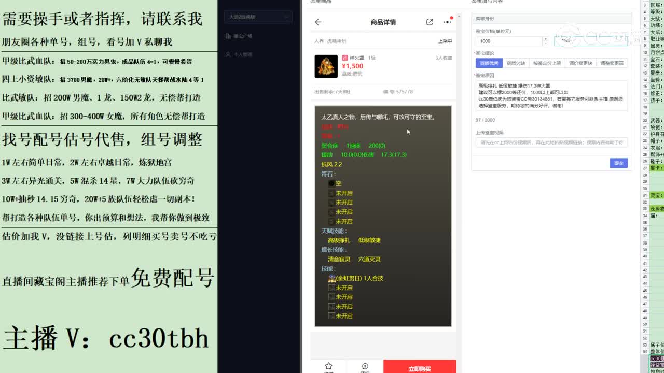Viewport: 664px width, 373px height.
Task: Click the 上传鉴宝视频 link input field
Action: (551, 142)
